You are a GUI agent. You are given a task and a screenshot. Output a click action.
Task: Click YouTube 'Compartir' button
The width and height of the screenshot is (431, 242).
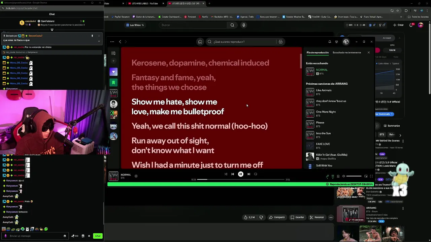point(277,217)
